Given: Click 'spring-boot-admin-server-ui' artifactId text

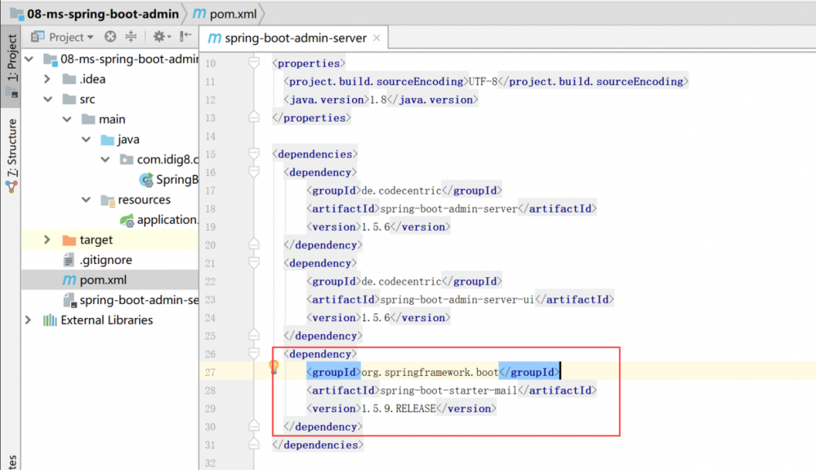Looking at the screenshot, I should point(457,300).
